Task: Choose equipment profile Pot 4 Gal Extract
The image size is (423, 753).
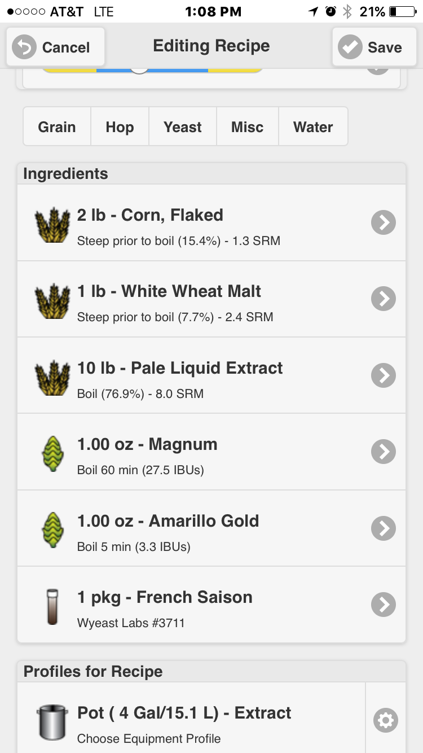Action: (x=191, y=721)
